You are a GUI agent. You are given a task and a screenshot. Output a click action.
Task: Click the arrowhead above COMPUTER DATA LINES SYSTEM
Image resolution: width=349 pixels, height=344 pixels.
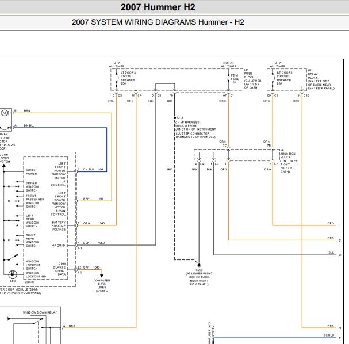(x=102, y=276)
